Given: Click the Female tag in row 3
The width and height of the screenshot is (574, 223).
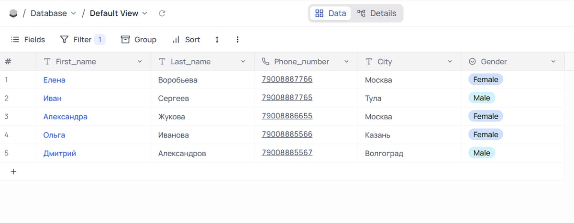Looking at the screenshot, I should pyautogui.click(x=486, y=116).
